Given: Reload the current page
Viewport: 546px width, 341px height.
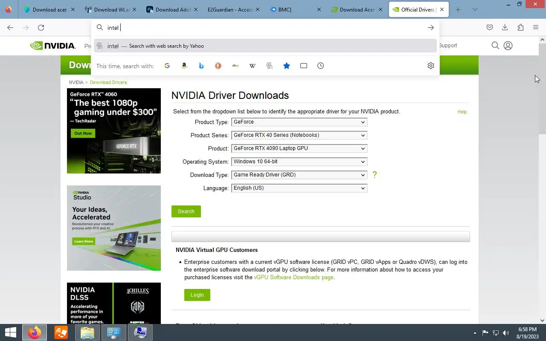Looking at the screenshot, I should 41,28.
